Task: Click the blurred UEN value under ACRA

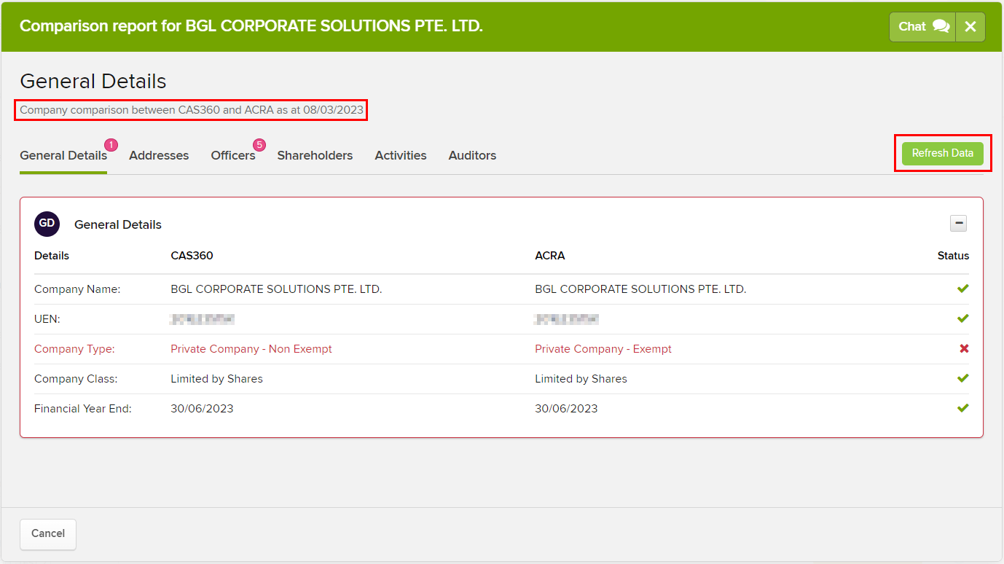Action: click(x=566, y=319)
